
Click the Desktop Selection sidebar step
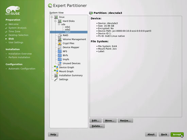tap(18, 35)
